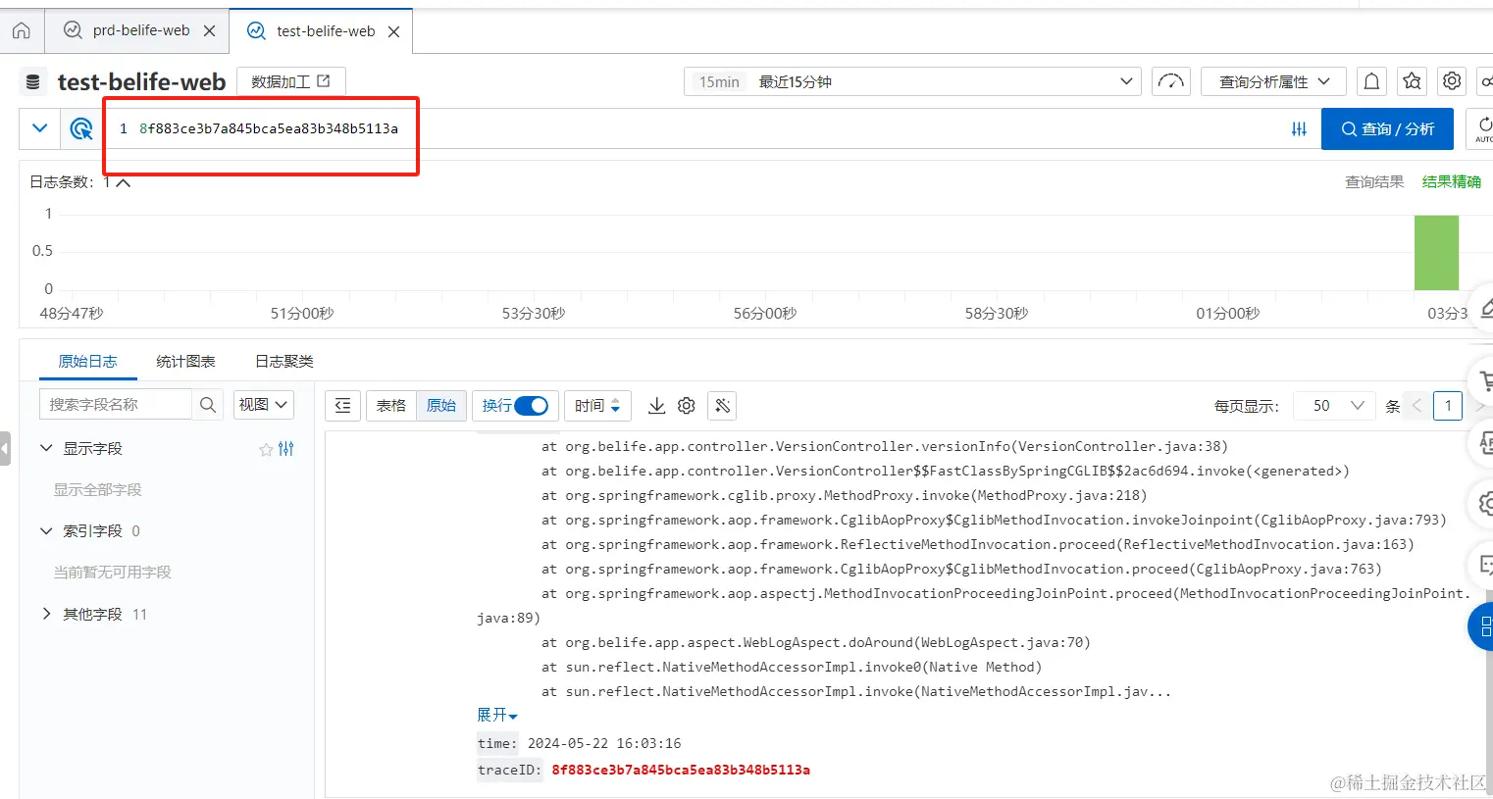Open the query filter sliders icon
Screen dimensions: 1493x799
tap(1299, 128)
